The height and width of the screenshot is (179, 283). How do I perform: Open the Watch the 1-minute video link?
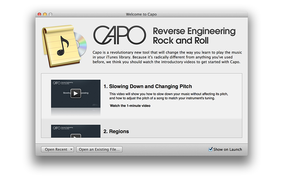[130, 106]
